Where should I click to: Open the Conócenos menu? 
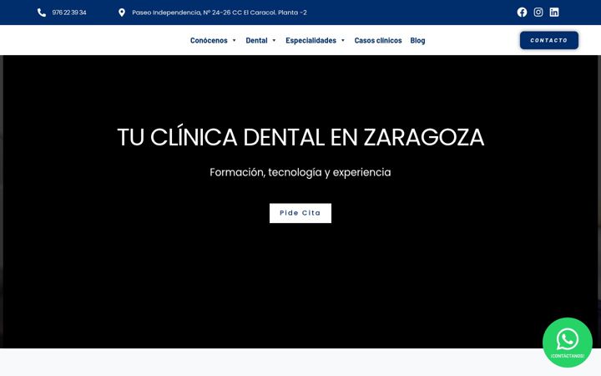pyautogui.click(x=209, y=40)
